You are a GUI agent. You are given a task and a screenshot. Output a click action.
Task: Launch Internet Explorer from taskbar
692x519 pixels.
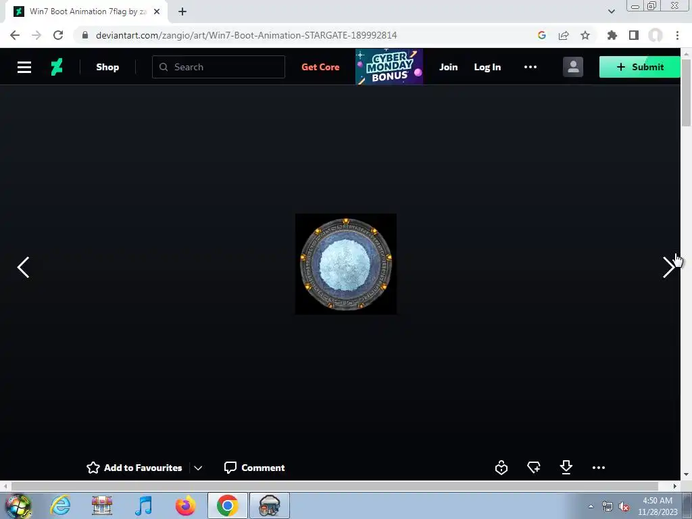point(60,505)
